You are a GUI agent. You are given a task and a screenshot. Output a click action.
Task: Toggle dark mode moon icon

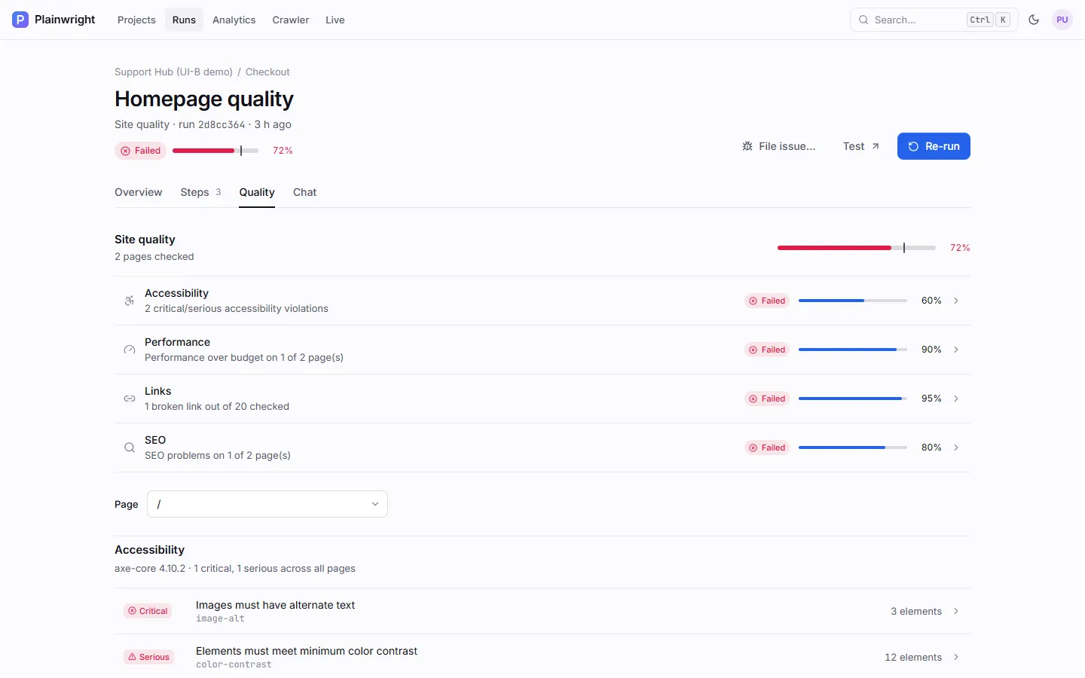(x=1034, y=20)
